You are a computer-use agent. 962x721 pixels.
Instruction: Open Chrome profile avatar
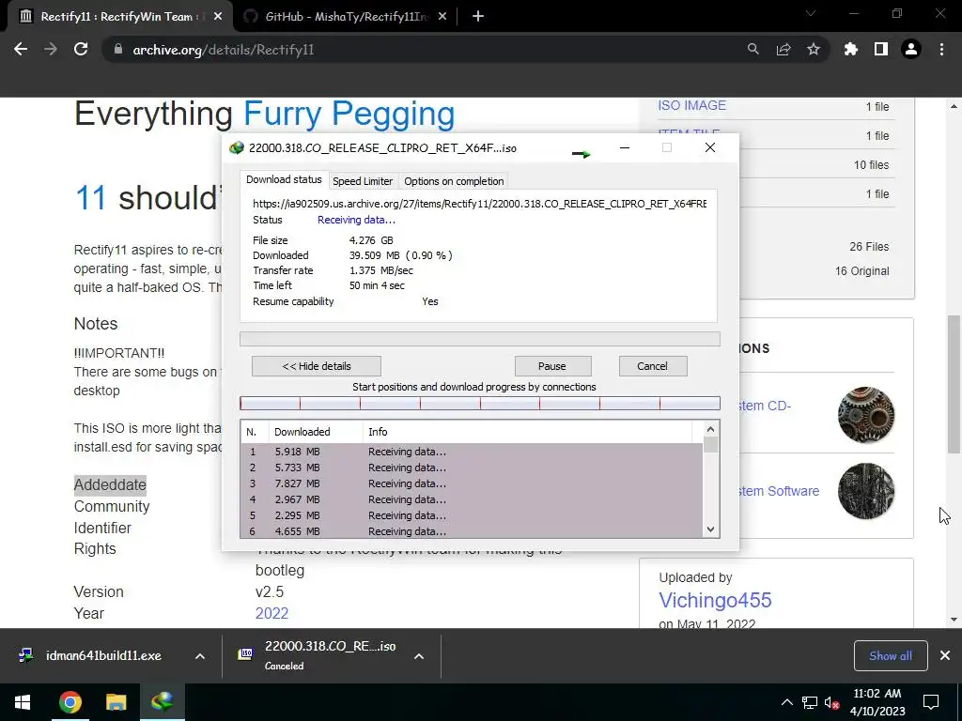pyautogui.click(x=911, y=49)
